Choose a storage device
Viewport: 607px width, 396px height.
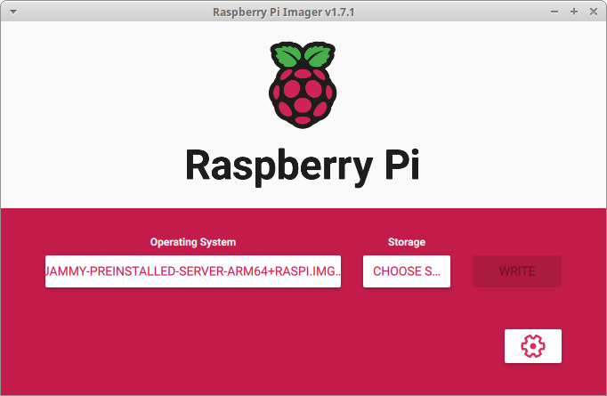(407, 271)
